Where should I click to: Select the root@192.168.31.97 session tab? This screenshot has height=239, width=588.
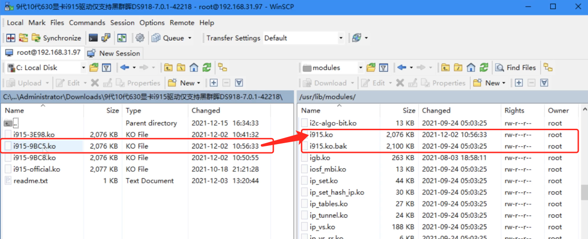pyautogui.click(x=43, y=53)
